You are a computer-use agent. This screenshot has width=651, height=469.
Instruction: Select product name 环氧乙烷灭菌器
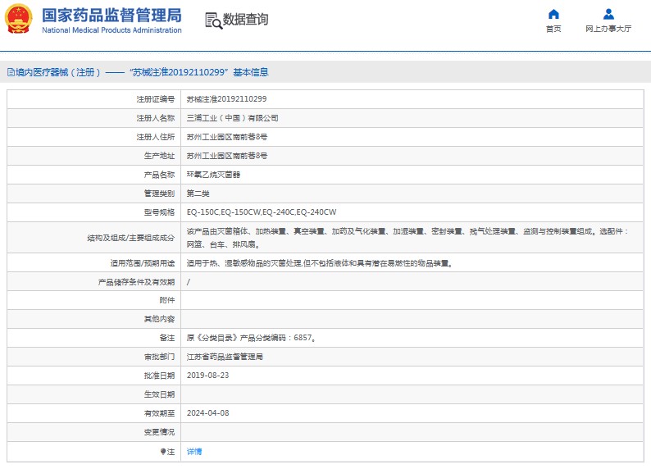[213, 175]
